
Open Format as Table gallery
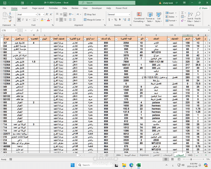coord(150,17)
